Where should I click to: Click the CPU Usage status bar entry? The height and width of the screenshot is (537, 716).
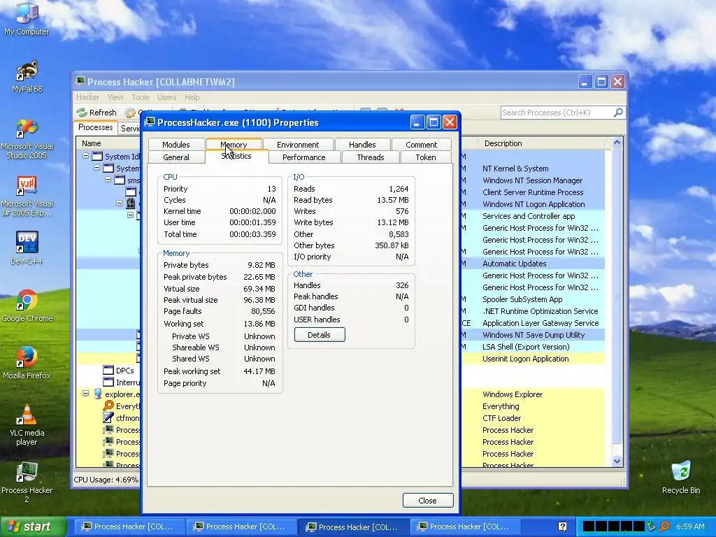(x=106, y=480)
